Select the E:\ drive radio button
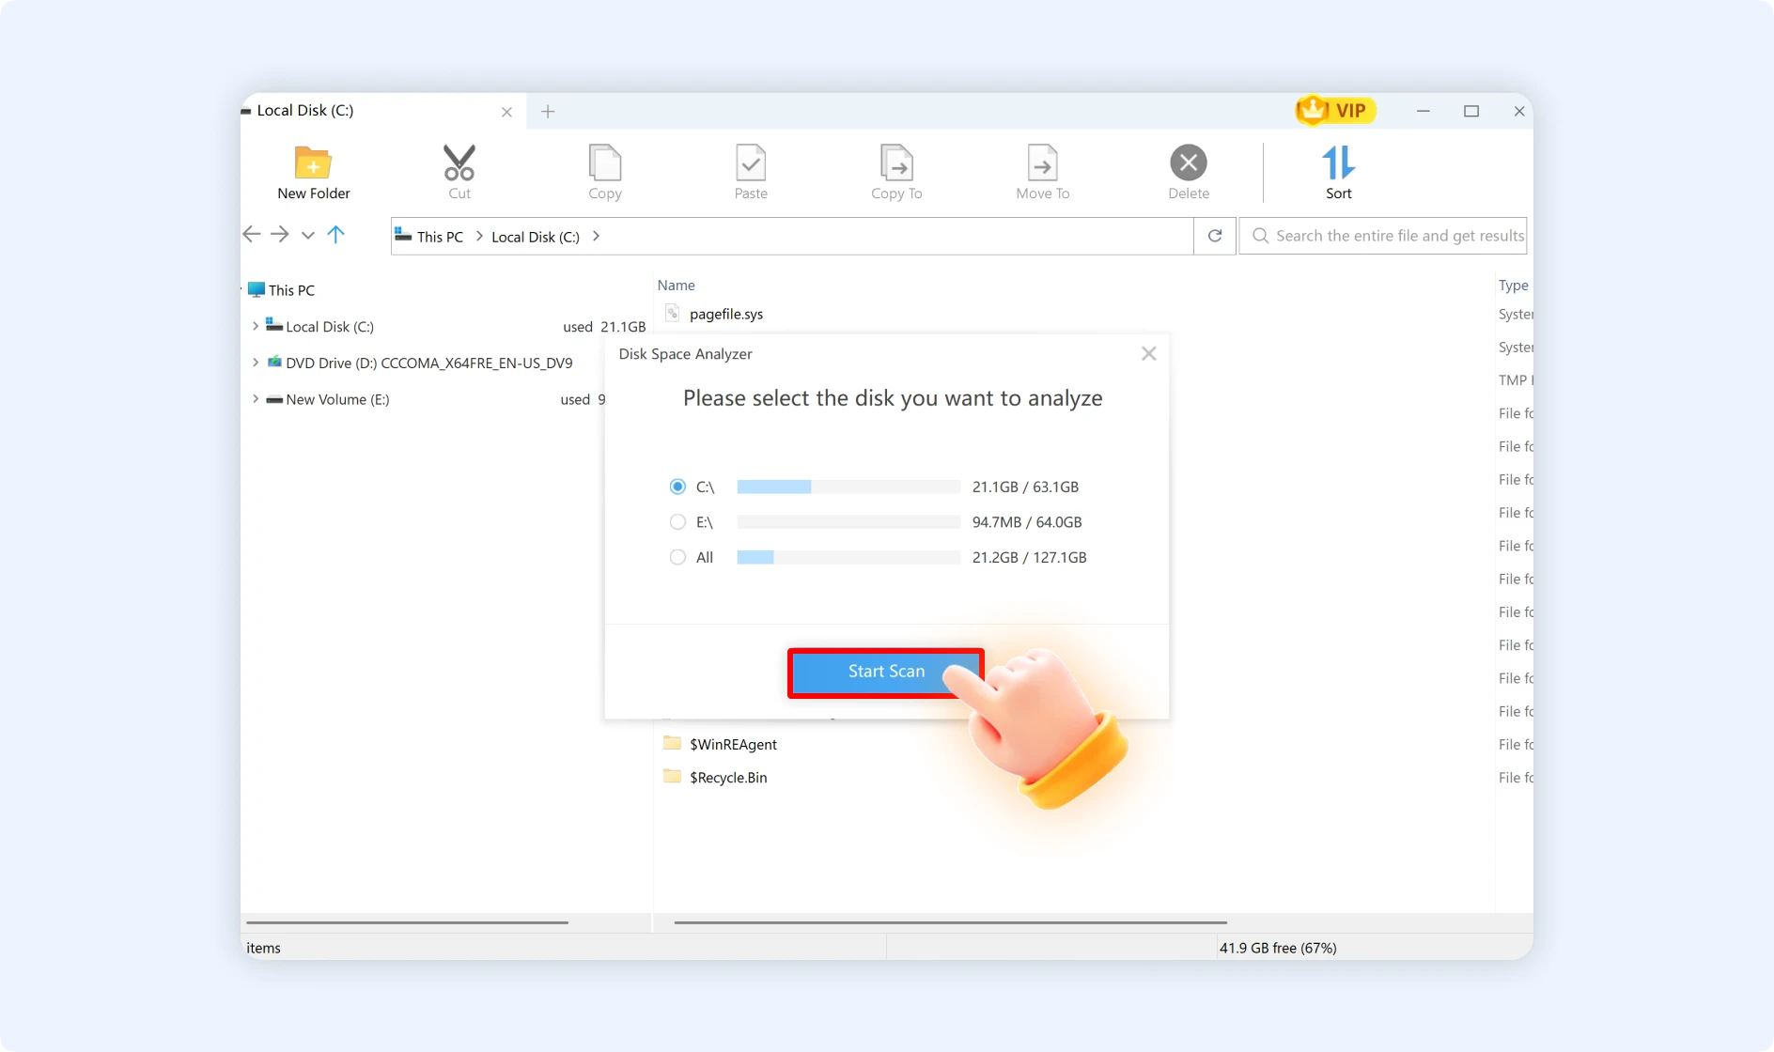 tap(677, 521)
